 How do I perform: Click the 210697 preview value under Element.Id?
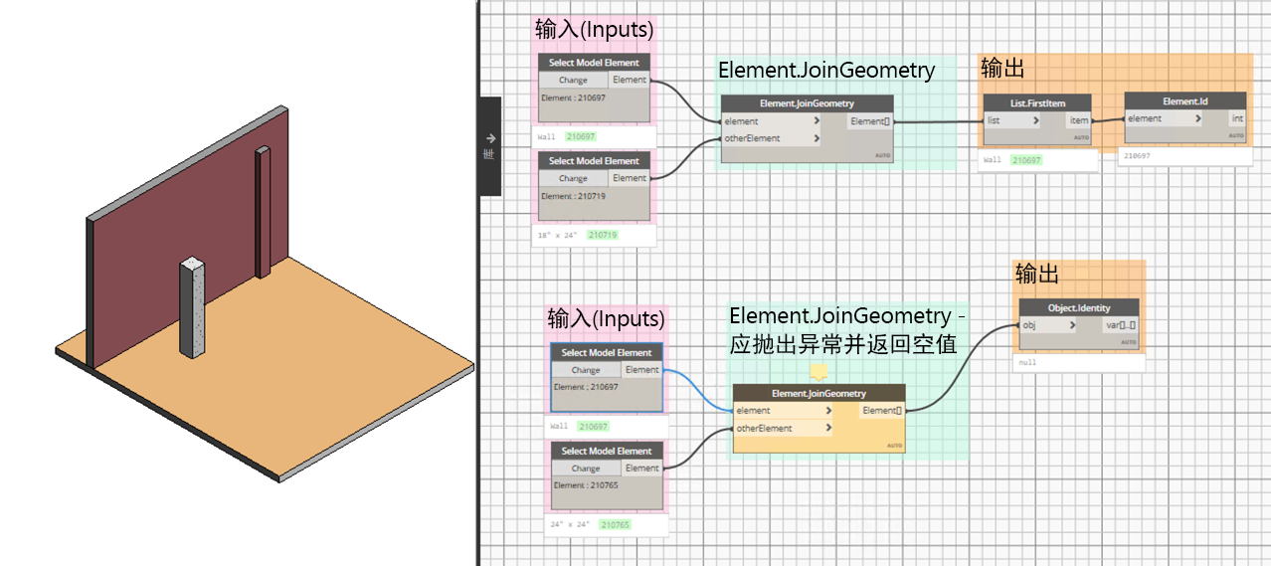point(1137,156)
